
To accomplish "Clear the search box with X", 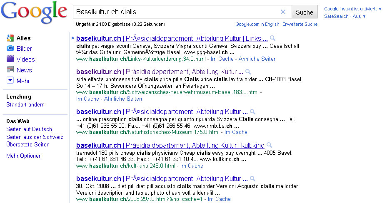I will point(283,12).
